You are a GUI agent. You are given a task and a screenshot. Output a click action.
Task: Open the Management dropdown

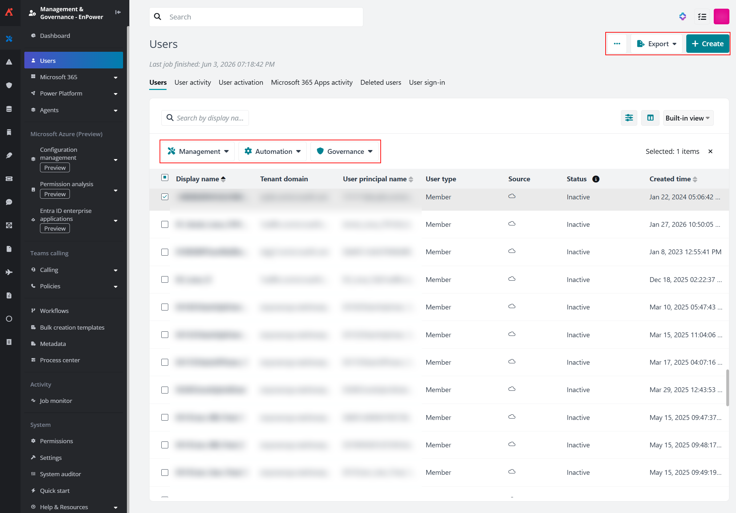[x=198, y=151]
